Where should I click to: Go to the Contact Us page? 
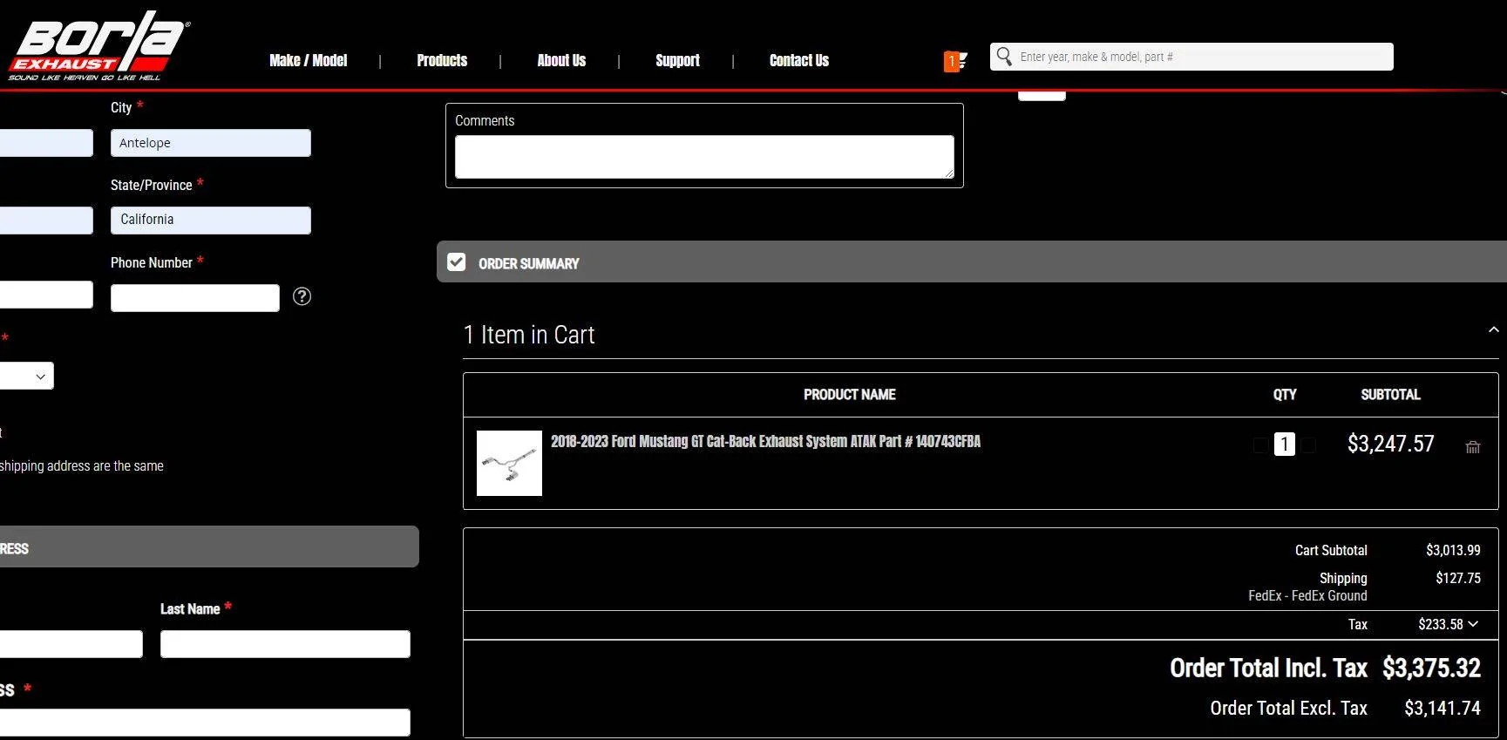[x=799, y=60]
